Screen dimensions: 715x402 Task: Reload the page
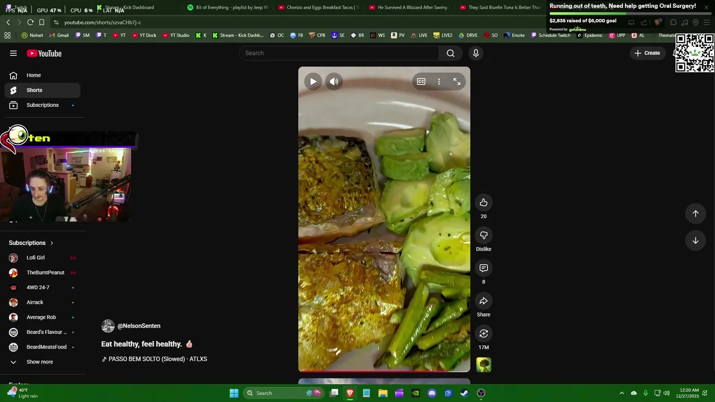tap(30, 22)
